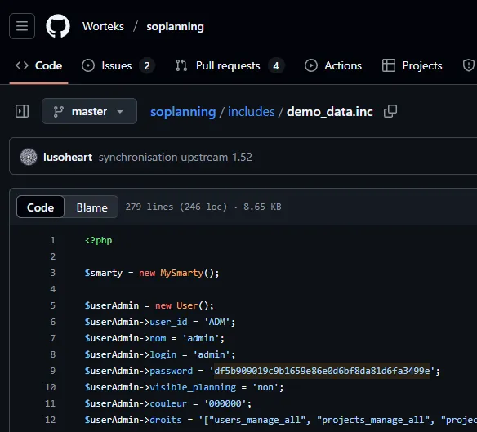Image resolution: width=477 pixels, height=432 pixels.
Task: Go to Pull requests tab
Action: tap(230, 65)
